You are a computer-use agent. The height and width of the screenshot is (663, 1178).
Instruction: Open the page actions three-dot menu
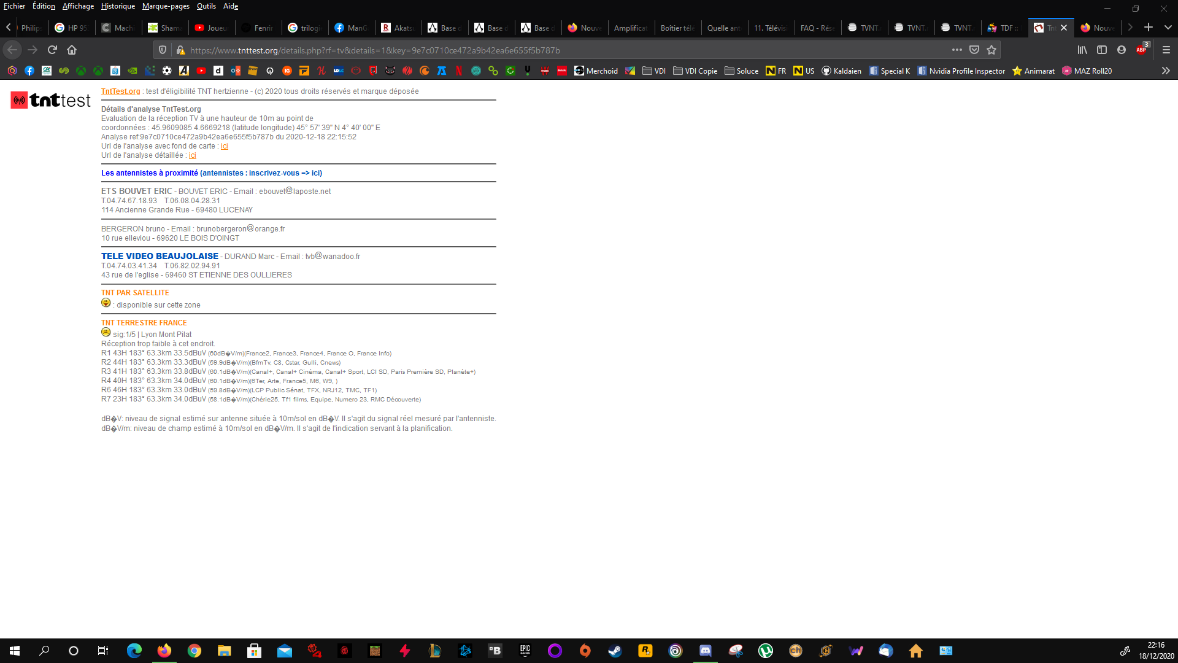(x=957, y=50)
